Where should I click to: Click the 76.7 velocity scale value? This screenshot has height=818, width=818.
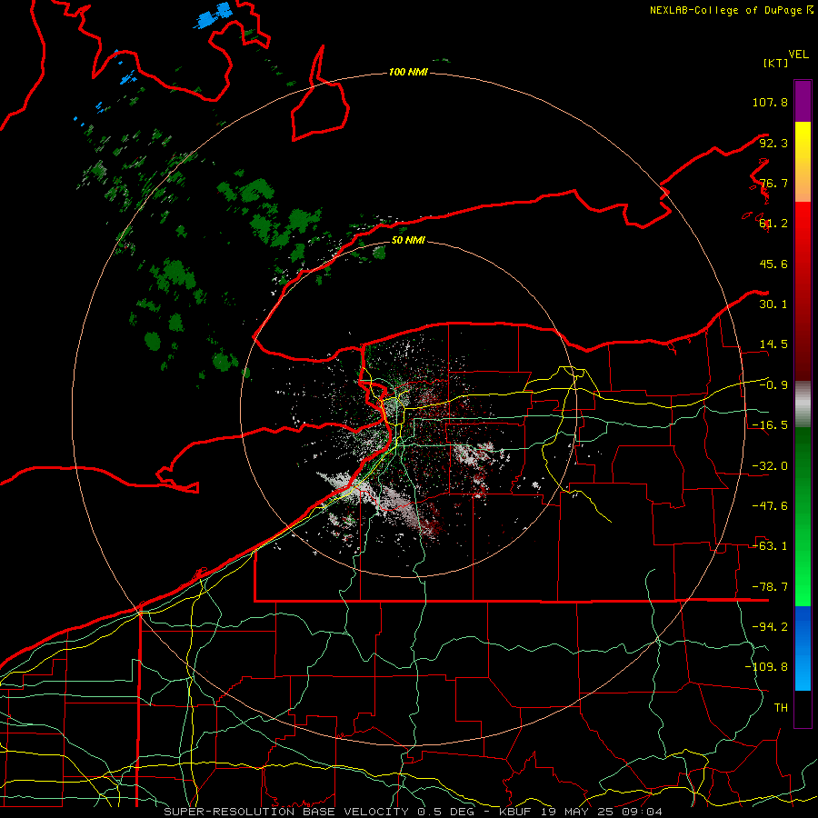point(773,183)
